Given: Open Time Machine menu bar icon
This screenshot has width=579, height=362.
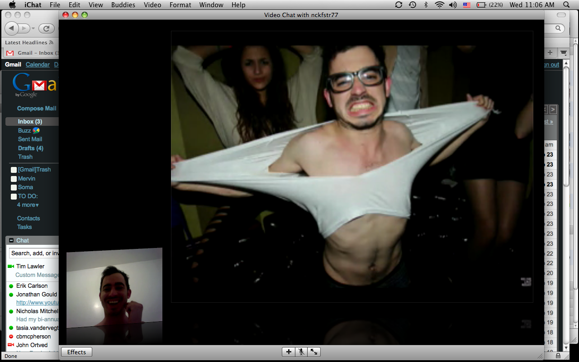Looking at the screenshot, I should (x=413, y=5).
